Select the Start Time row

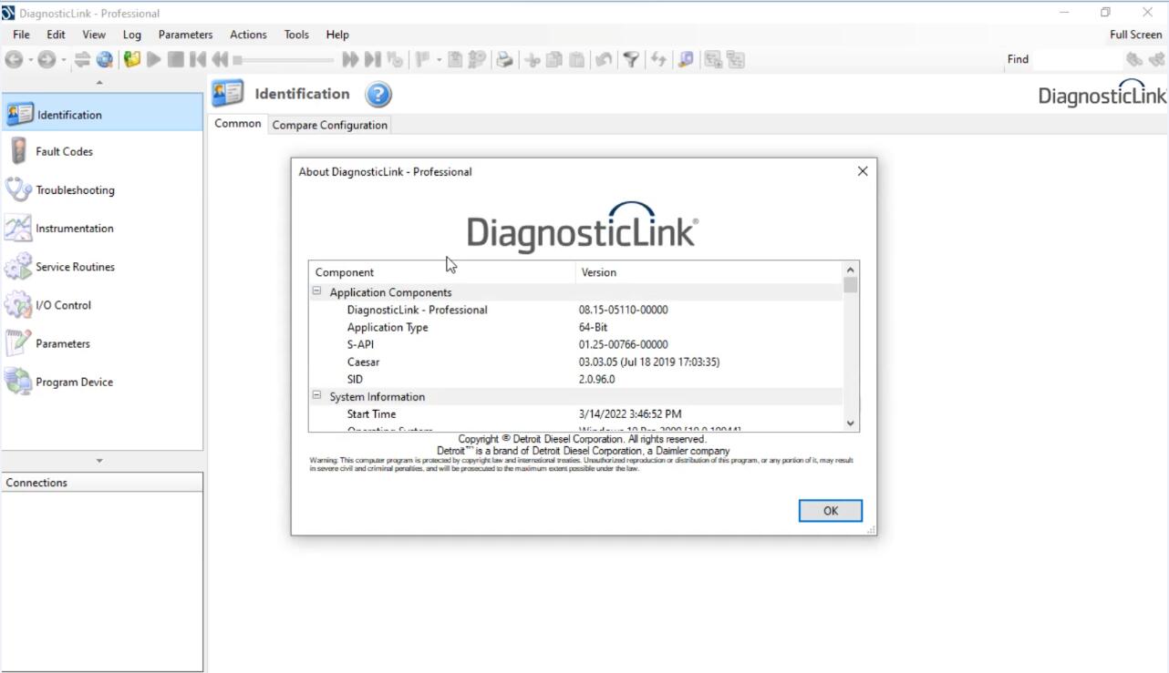(x=576, y=413)
